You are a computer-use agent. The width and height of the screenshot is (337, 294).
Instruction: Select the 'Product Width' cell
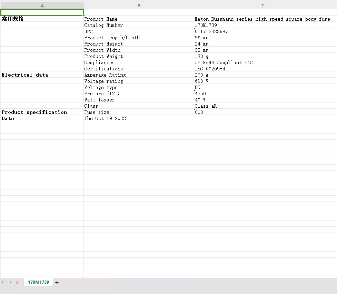(x=139, y=50)
